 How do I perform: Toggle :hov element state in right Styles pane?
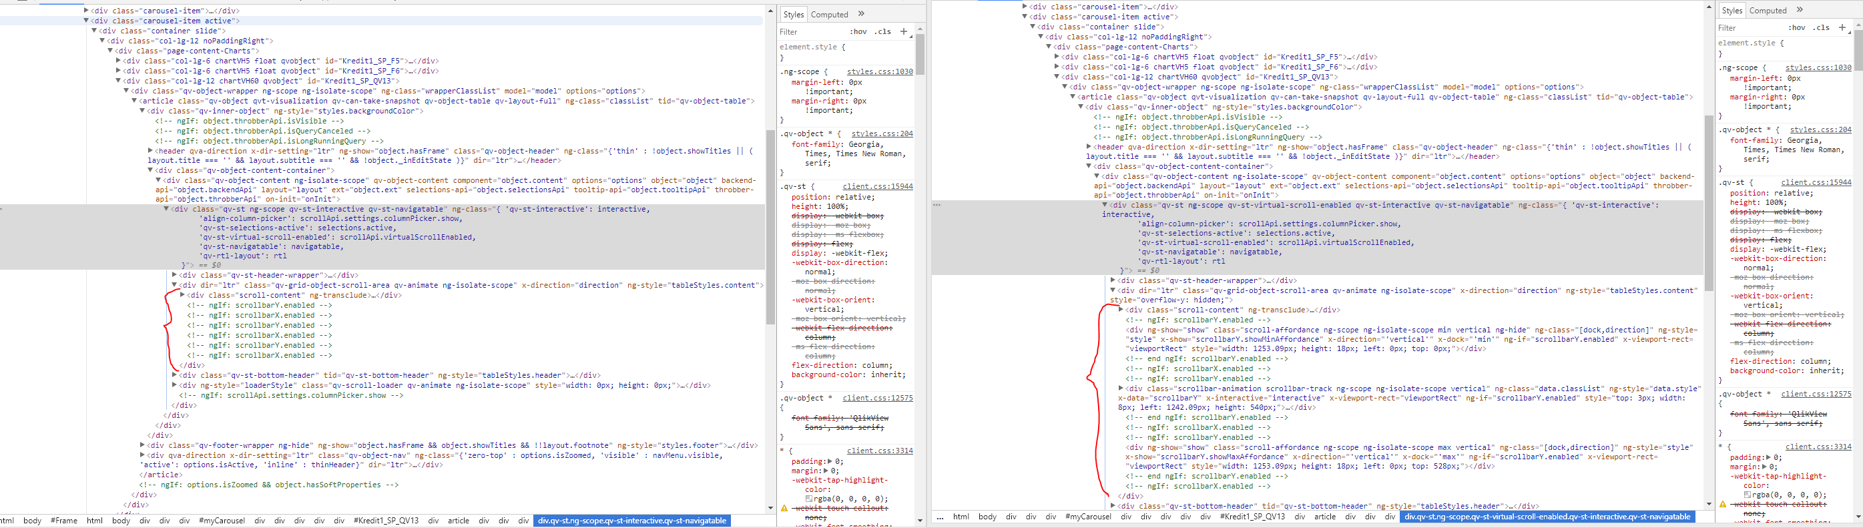pos(1796,27)
